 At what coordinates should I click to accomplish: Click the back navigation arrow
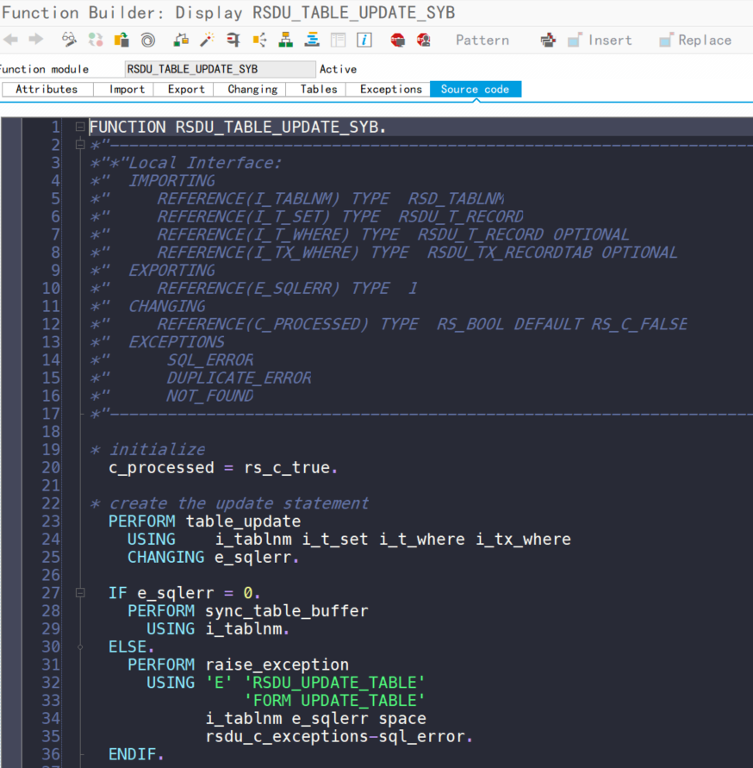tap(11, 40)
